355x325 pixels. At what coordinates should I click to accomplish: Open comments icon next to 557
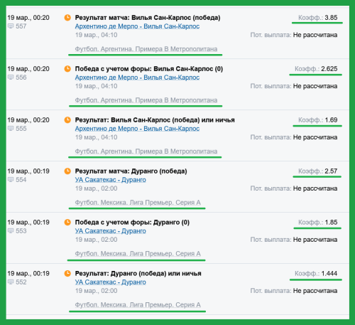11,26
